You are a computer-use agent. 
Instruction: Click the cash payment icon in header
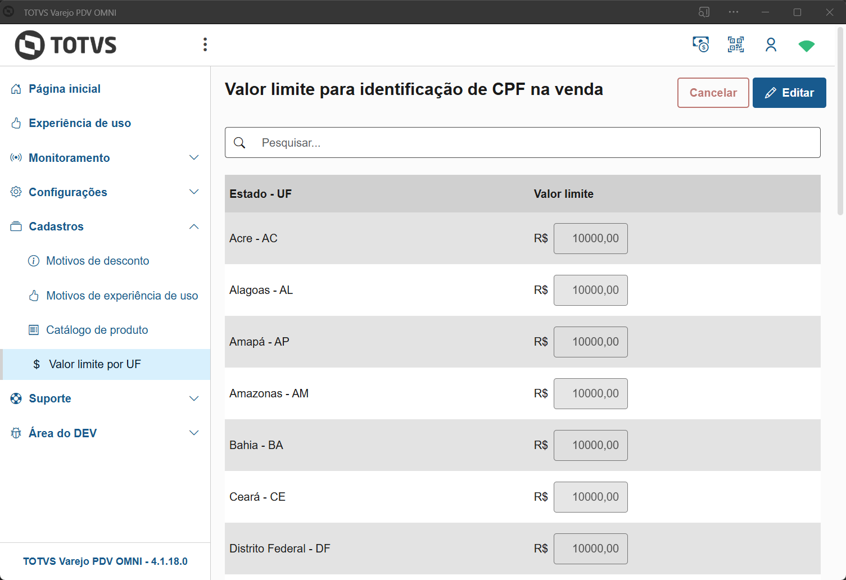coord(700,44)
